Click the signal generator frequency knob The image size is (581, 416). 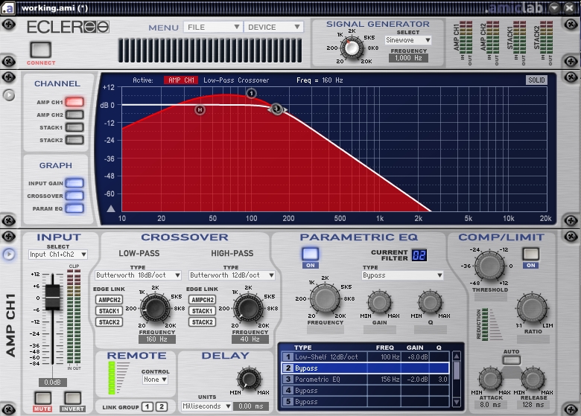(352, 48)
